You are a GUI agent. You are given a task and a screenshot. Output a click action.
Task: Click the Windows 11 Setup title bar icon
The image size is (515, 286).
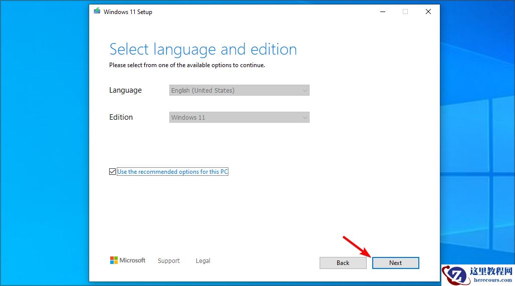click(97, 11)
